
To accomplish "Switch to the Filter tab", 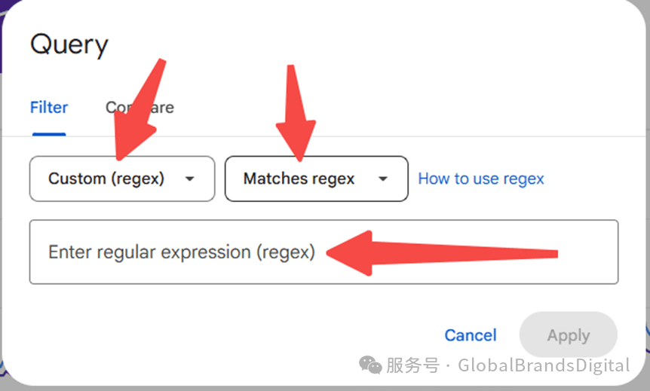I will pyautogui.click(x=49, y=108).
